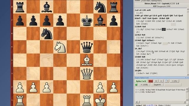Screen dimensions: 189x106
Task: Select the black knight on c6
Action: (47, 34)
